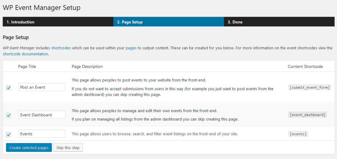Viewport: 337px width, 159px height.
Task: Select the 2. Page Setup step
Action: point(169,22)
